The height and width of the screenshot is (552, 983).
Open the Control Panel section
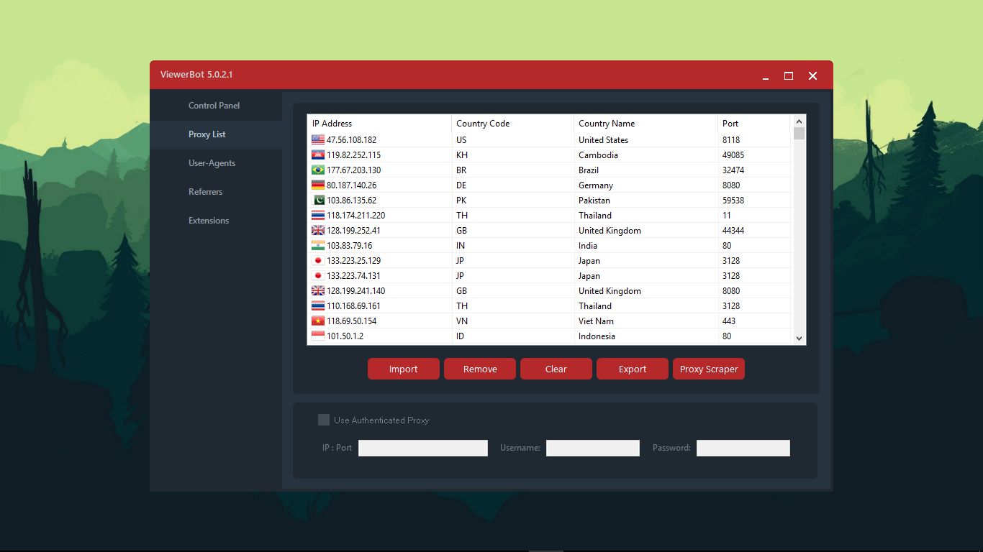[x=214, y=106]
